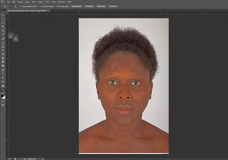The height and width of the screenshot is (160, 228).
Task: Select the Eraser tool
Action: click(3, 54)
